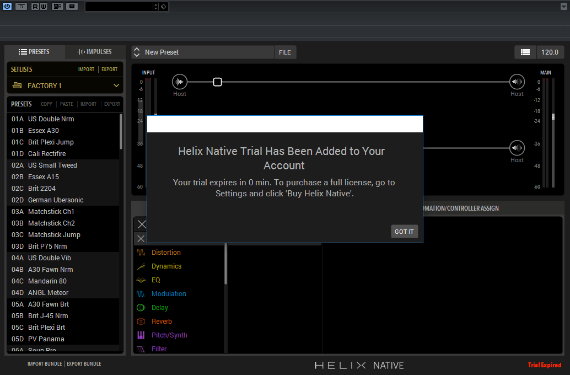Select preset 04A US Double Vib
The height and width of the screenshot is (375, 570).
pos(63,258)
